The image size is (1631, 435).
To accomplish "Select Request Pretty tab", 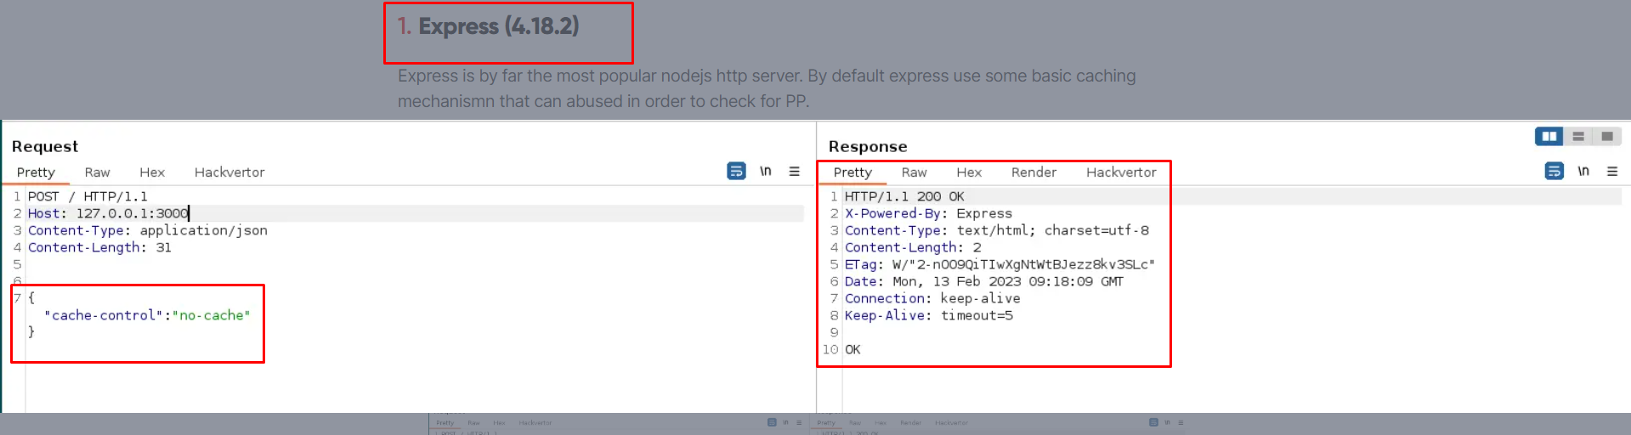I will tap(36, 172).
